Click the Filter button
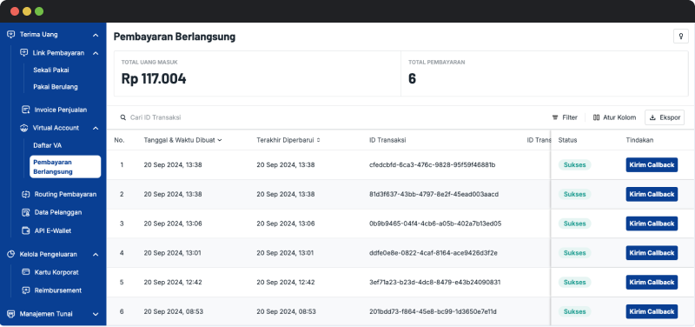The height and width of the screenshot is (327, 695). pos(565,117)
